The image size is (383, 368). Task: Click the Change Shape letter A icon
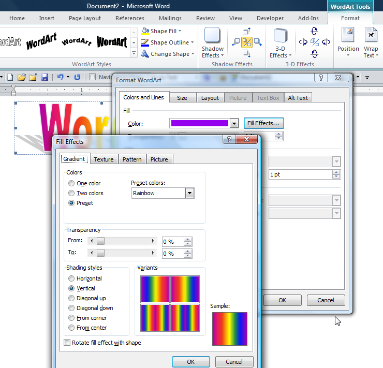(145, 54)
